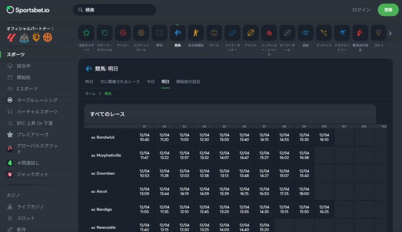Open the Cricket (クリケット) category icon
Image resolution: width=402 pixels, height=232 pixels.
pos(324,33)
